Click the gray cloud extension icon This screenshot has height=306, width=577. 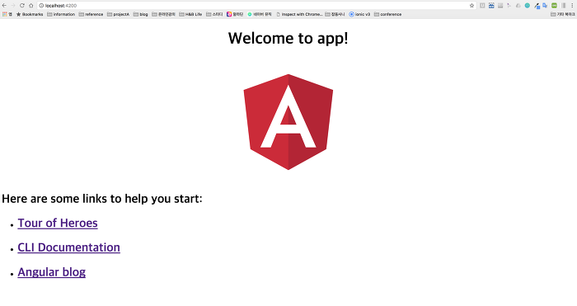tap(518, 6)
